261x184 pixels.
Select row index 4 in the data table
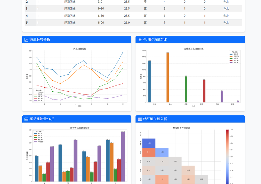[27, 16]
